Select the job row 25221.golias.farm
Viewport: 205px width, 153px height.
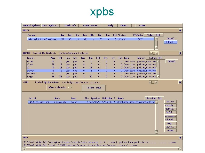(x=91, y=102)
